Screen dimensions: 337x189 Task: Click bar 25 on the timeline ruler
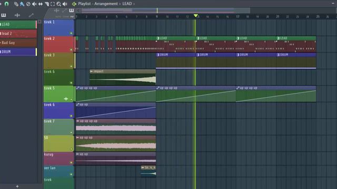click(x=318, y=16)
